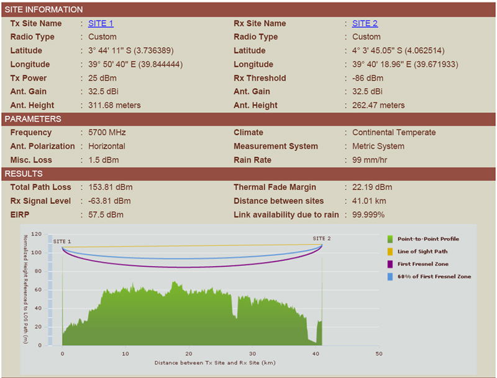Screen dimensions: 497x378
Task: Click the PARAMETERS section header
Action: pyautogui.click(x=248, y=119)
